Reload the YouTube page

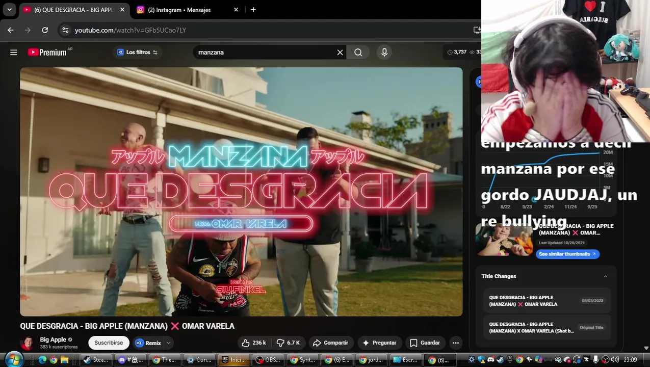45,30
